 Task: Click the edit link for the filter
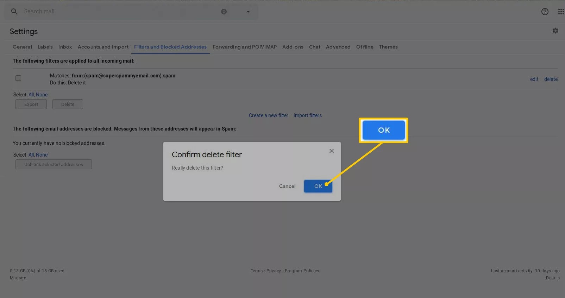pos(534,79)
